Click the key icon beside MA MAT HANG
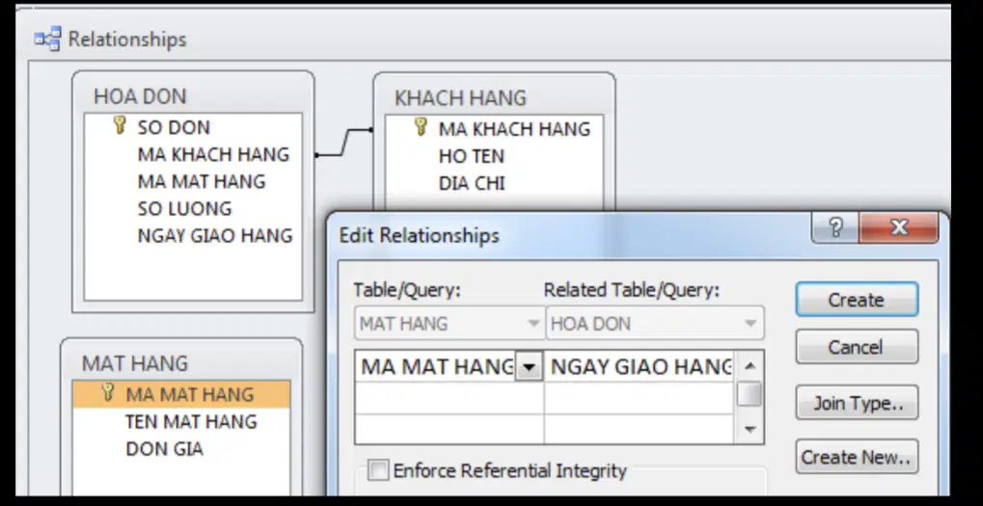Viewport: 983px width, 506px height. pos(108,392)
